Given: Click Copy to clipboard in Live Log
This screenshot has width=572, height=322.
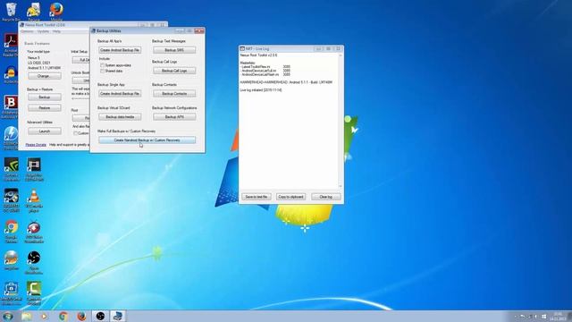Looking at the screenshot, I should coord(290,197).
